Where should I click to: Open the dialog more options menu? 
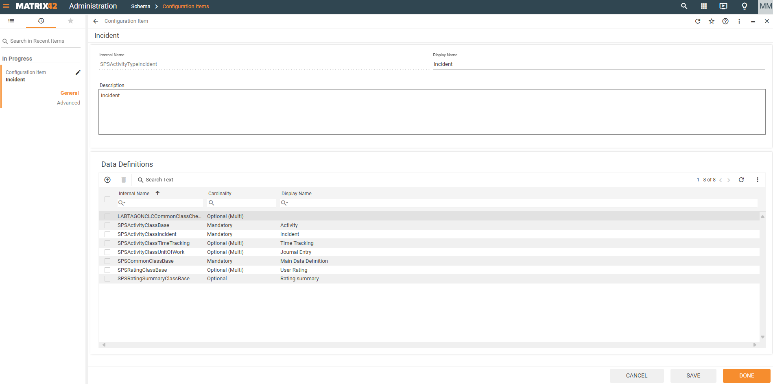coord(739,21)
